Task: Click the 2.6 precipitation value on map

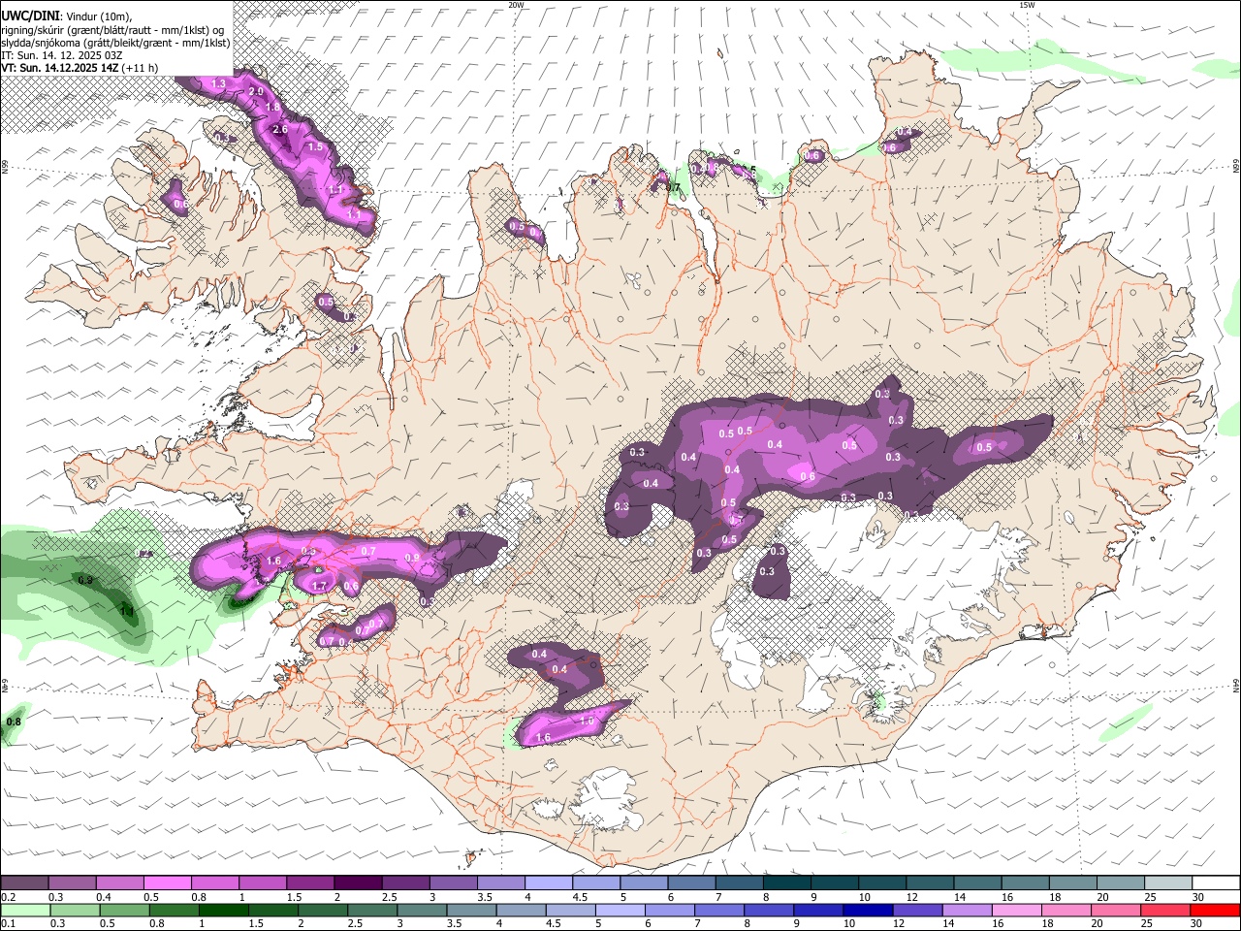Action: (280, 129)
